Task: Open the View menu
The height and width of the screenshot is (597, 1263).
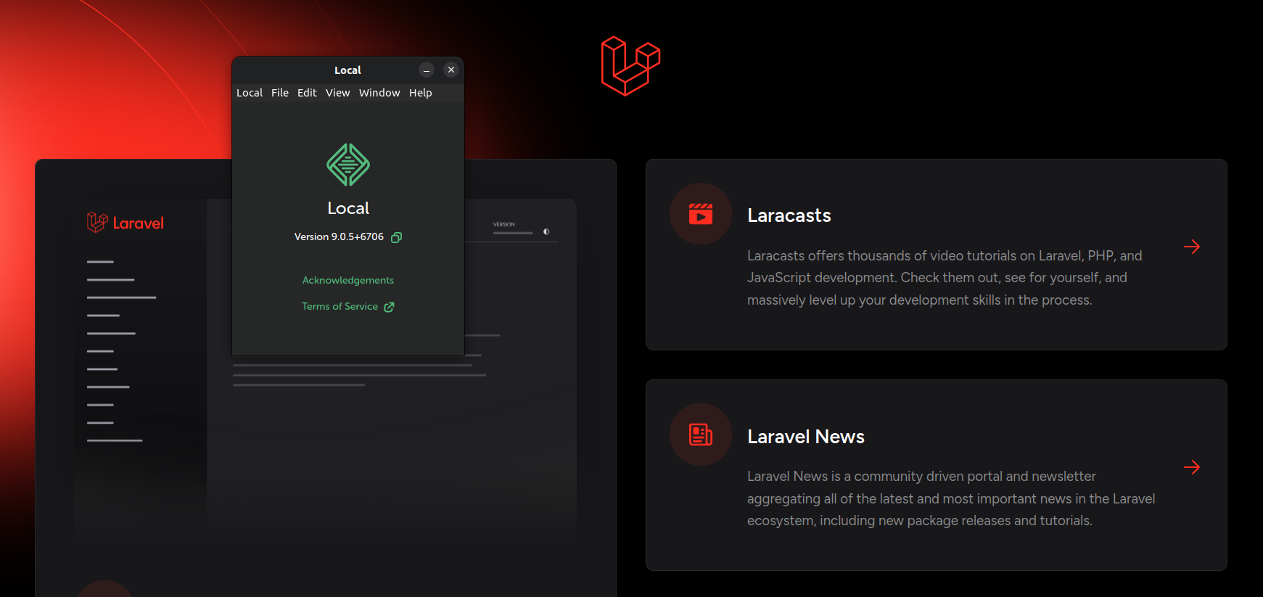Action: (x=337, y=93)
